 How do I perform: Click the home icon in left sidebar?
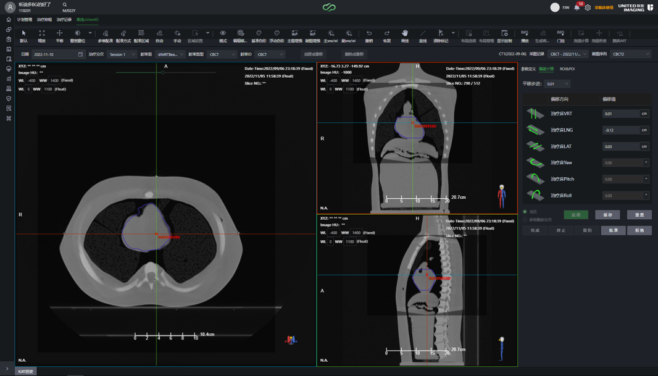coord(9,19)
